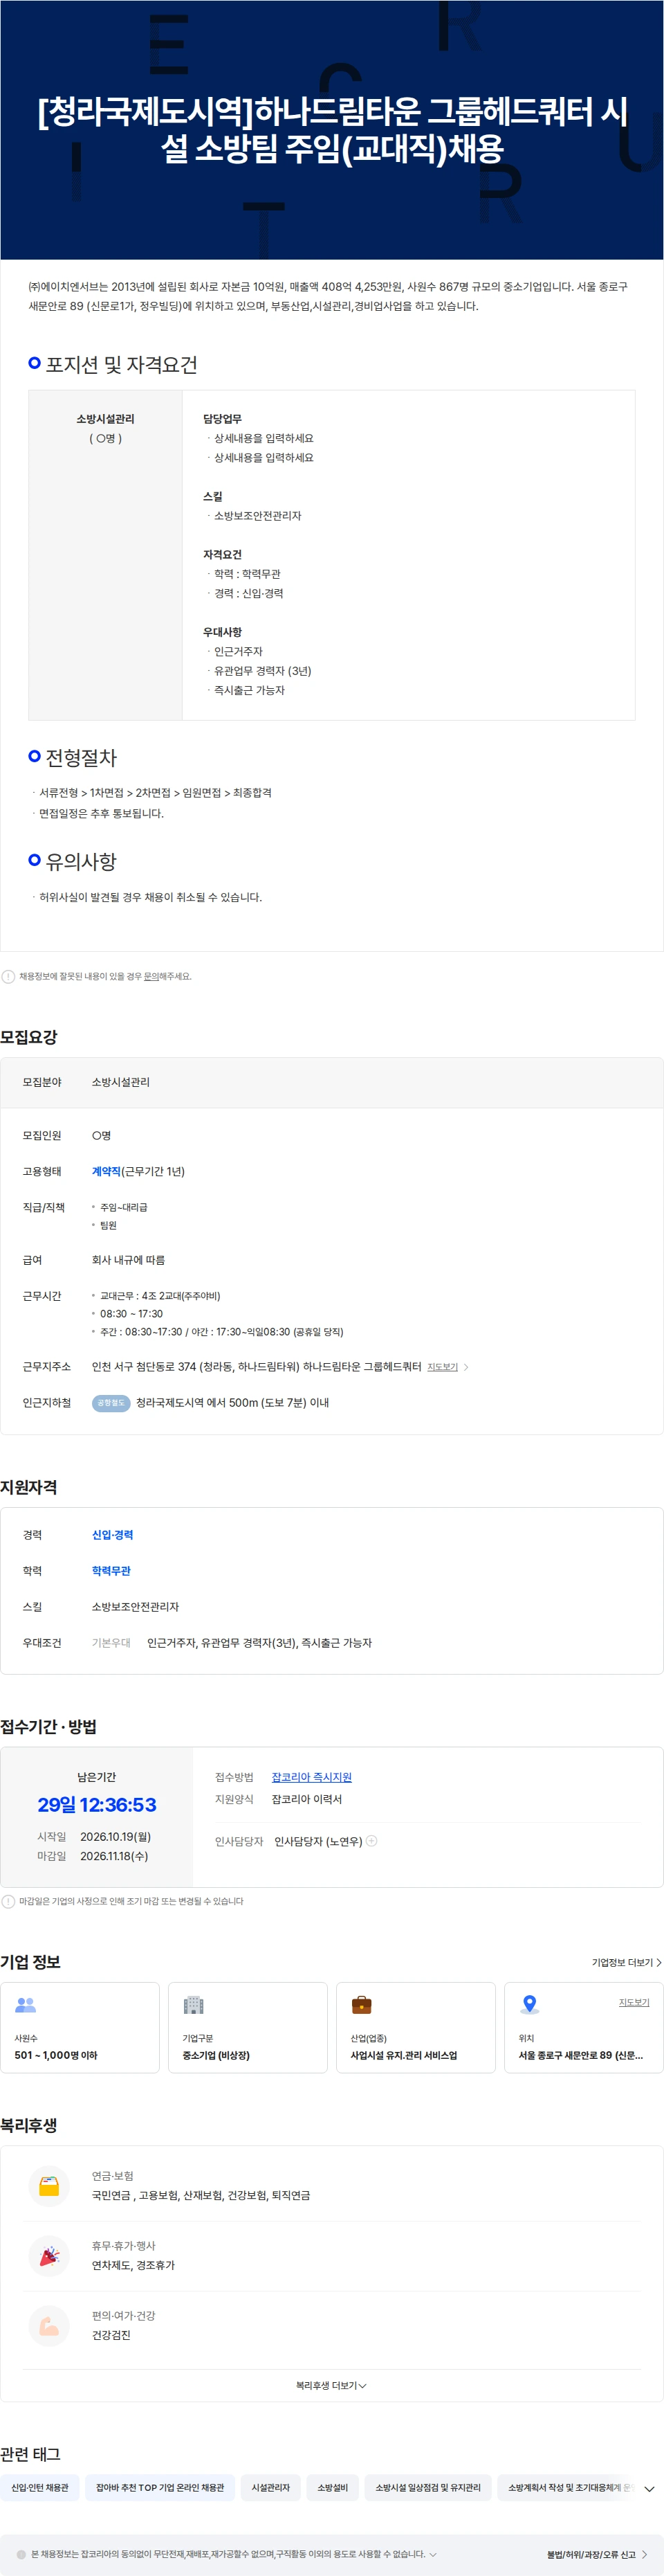Expand the copyright notice chevron
The image size is (664, 2576).
[432, 2554]
